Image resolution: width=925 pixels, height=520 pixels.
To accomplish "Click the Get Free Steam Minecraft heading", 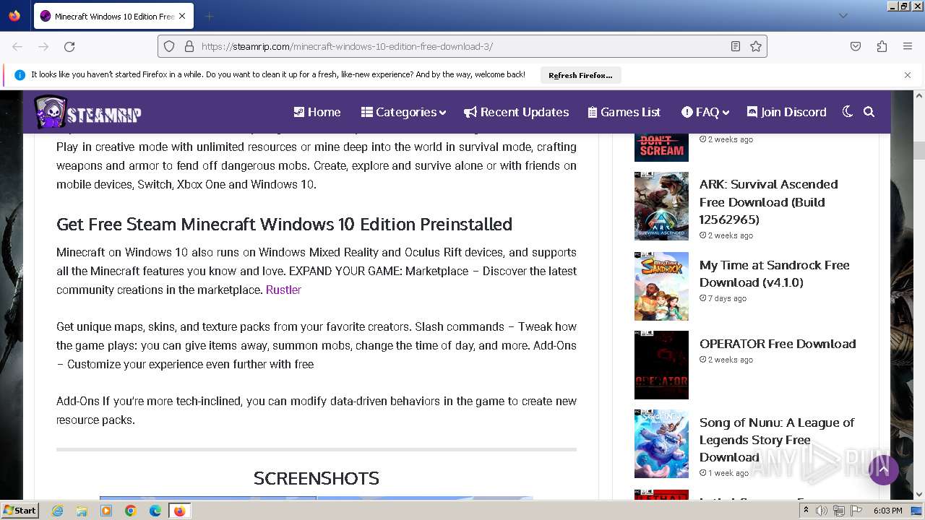I will (x=284, y=224).
